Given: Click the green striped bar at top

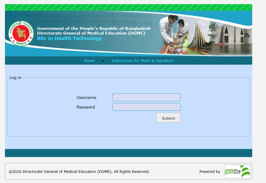Looking at the screenshot, I should pyautogui.click(x=128, y=7).
